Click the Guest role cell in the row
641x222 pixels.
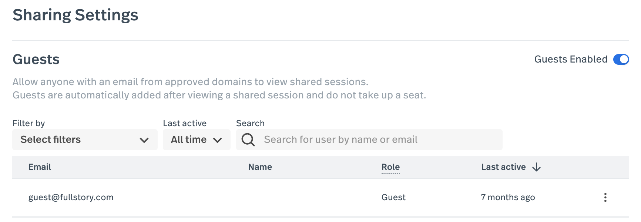[x=393, y=197]
